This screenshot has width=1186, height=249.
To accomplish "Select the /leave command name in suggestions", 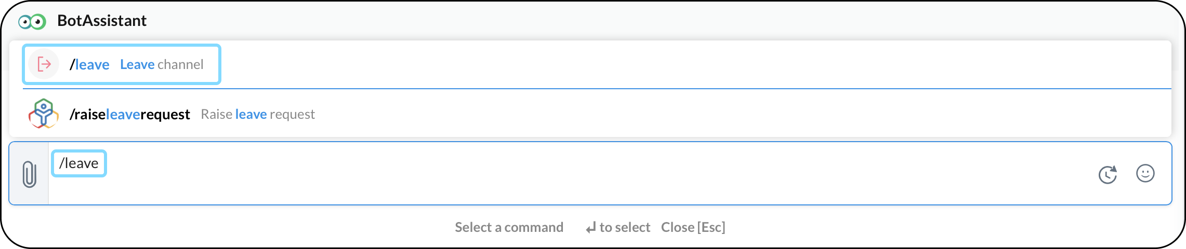I will 89,64.
